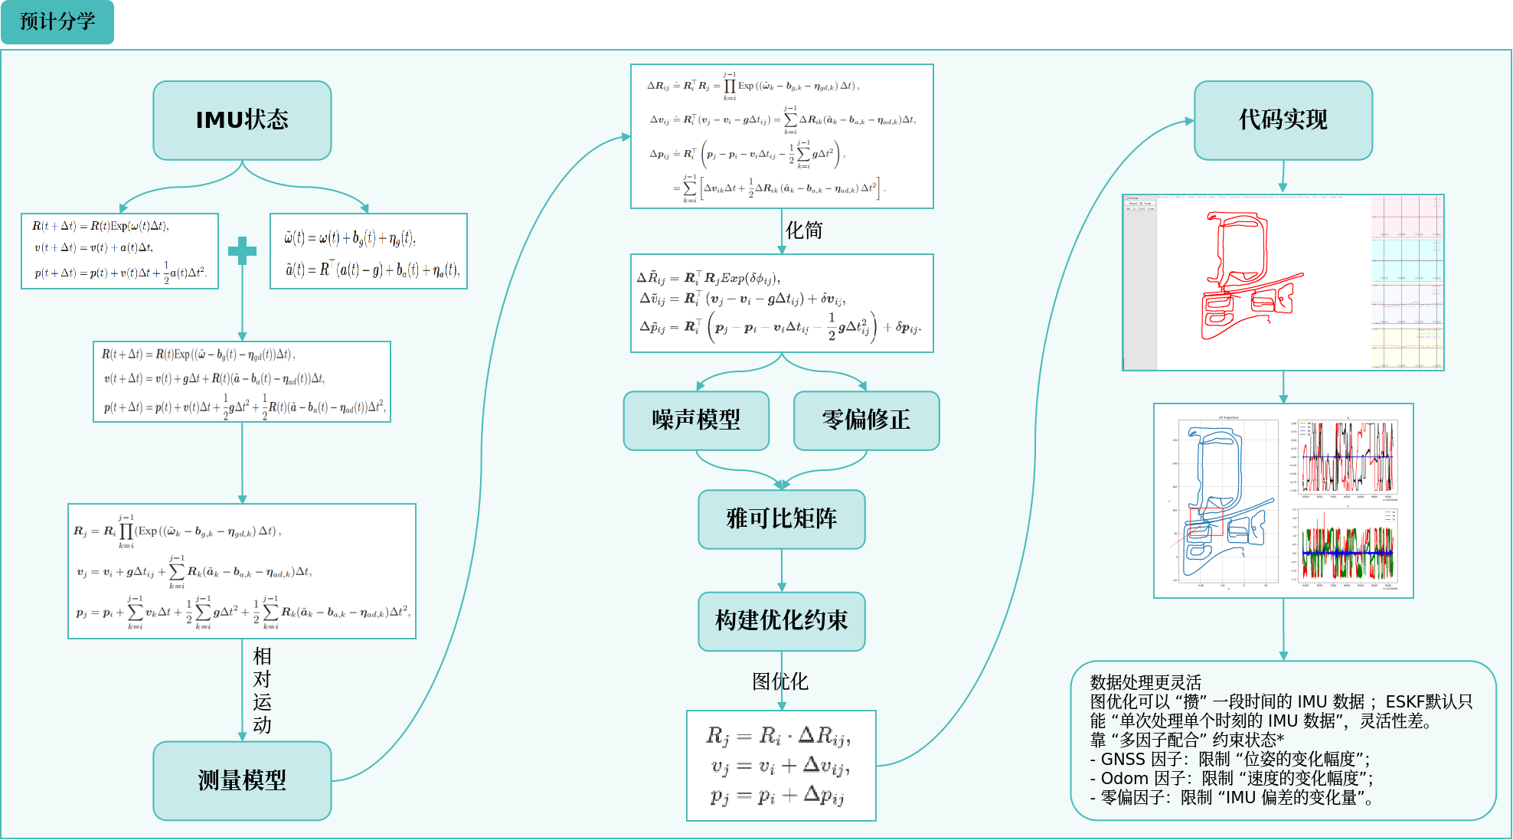Select the 测量模型 node box
This screenshot has height=840, width=1513.
[x=242, y=780]
